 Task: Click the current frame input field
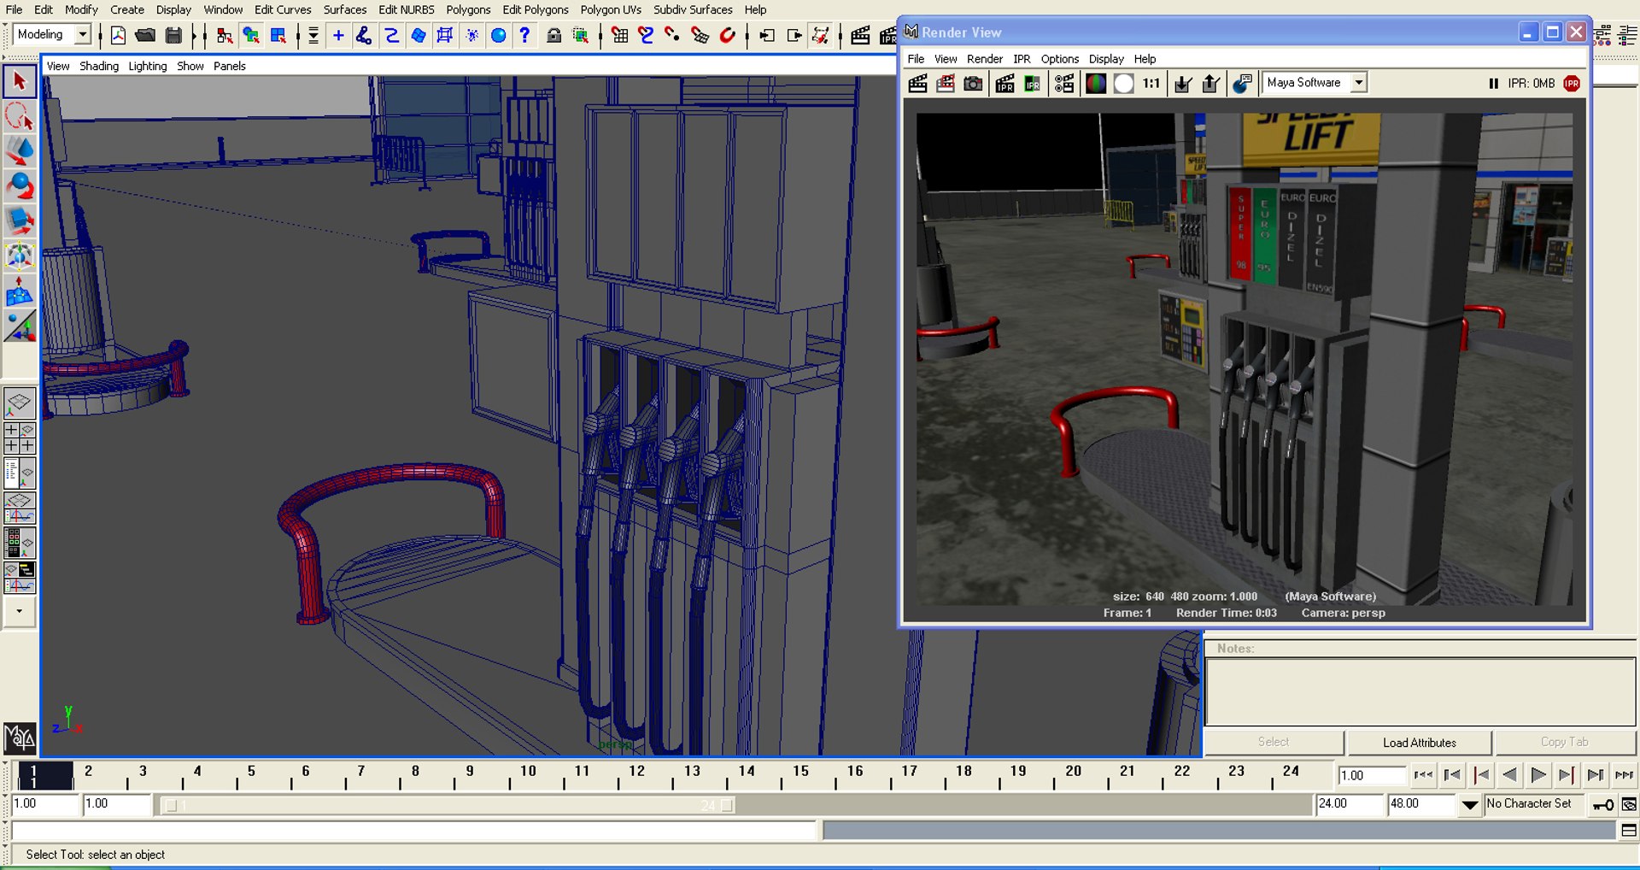[1372, 775]
